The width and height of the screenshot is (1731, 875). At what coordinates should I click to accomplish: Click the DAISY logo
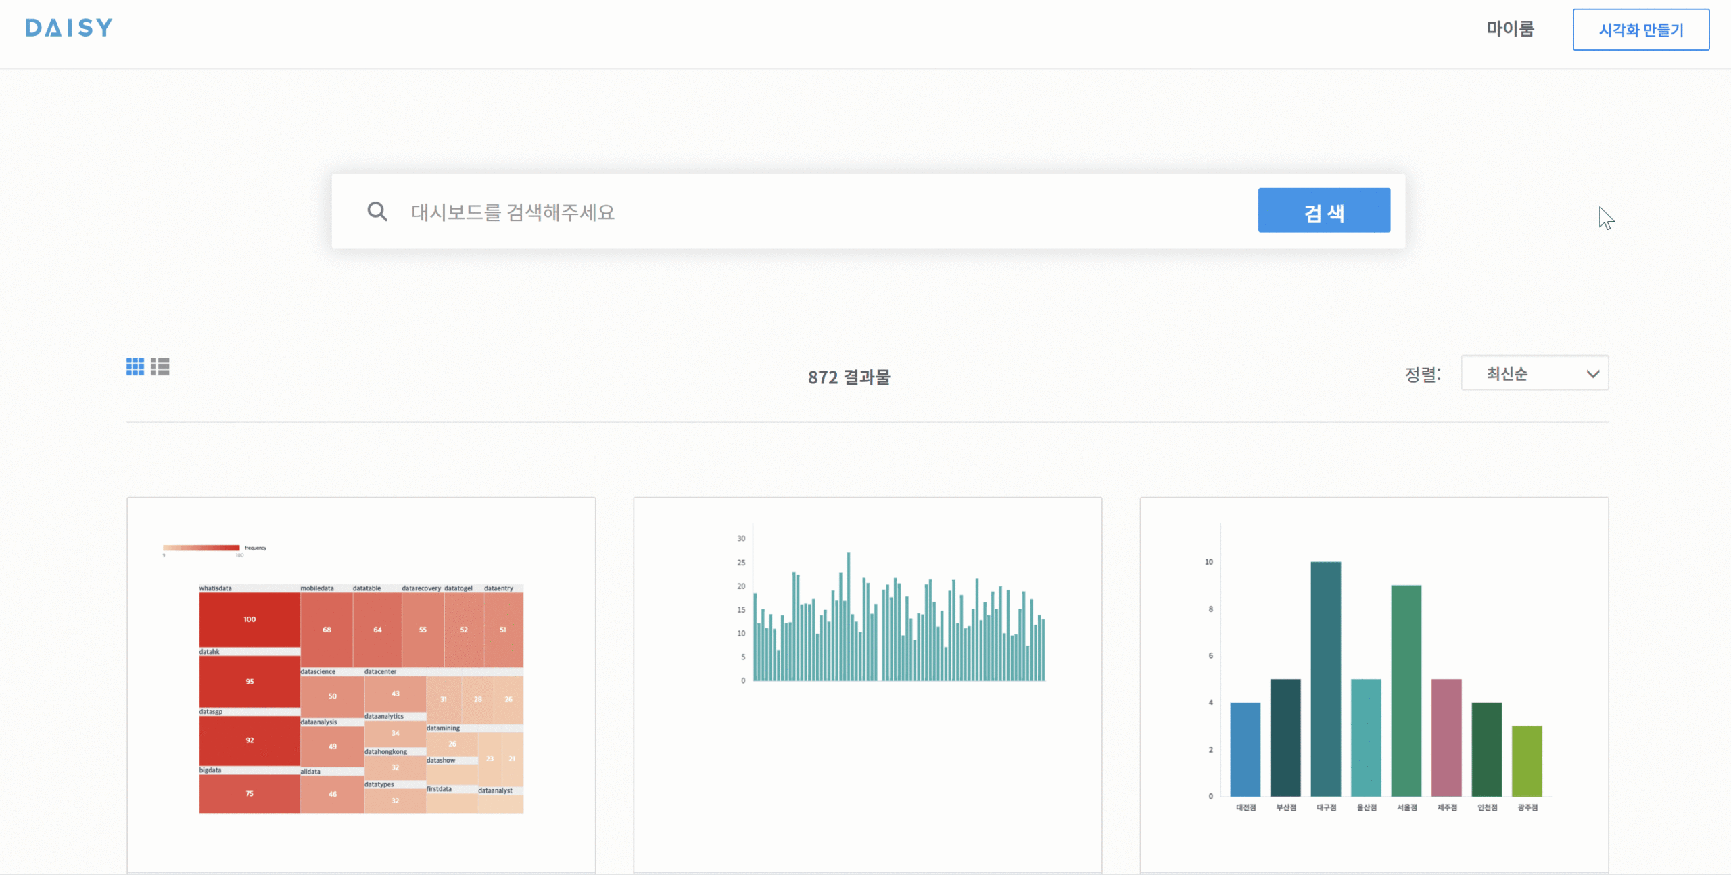click(x=68, y=28)
